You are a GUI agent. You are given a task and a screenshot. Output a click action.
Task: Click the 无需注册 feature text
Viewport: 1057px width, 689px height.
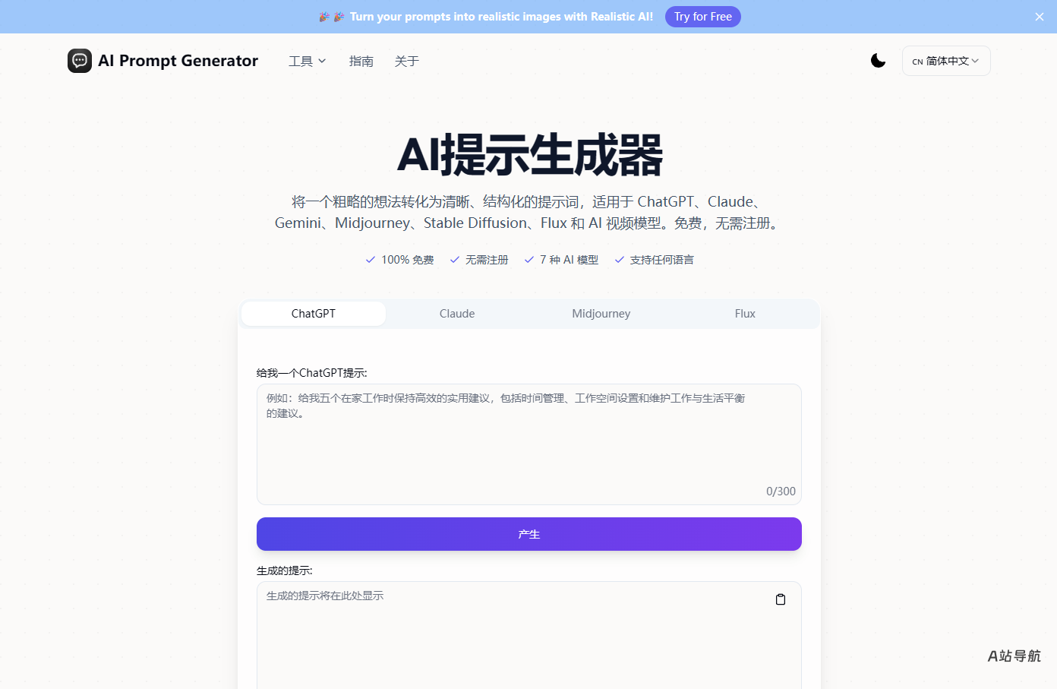pyautogui.click(x=487, y=260)
